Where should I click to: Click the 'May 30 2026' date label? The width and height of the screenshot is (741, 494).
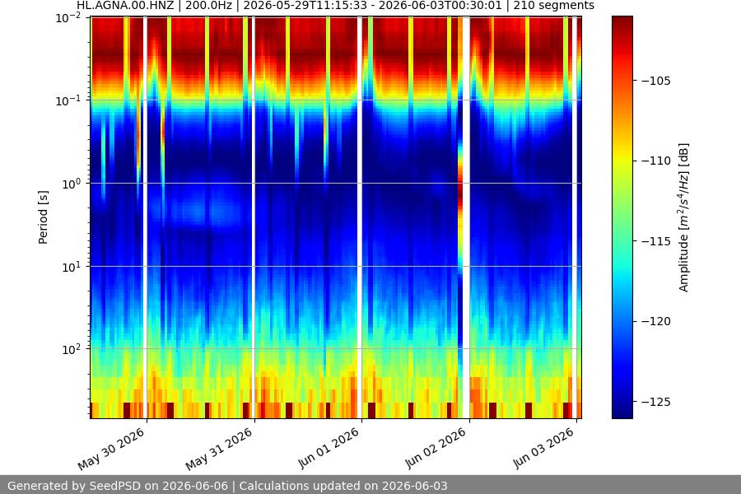(111, 450)
